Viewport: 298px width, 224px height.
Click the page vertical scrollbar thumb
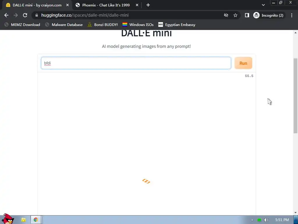click(x=296, y=96)
